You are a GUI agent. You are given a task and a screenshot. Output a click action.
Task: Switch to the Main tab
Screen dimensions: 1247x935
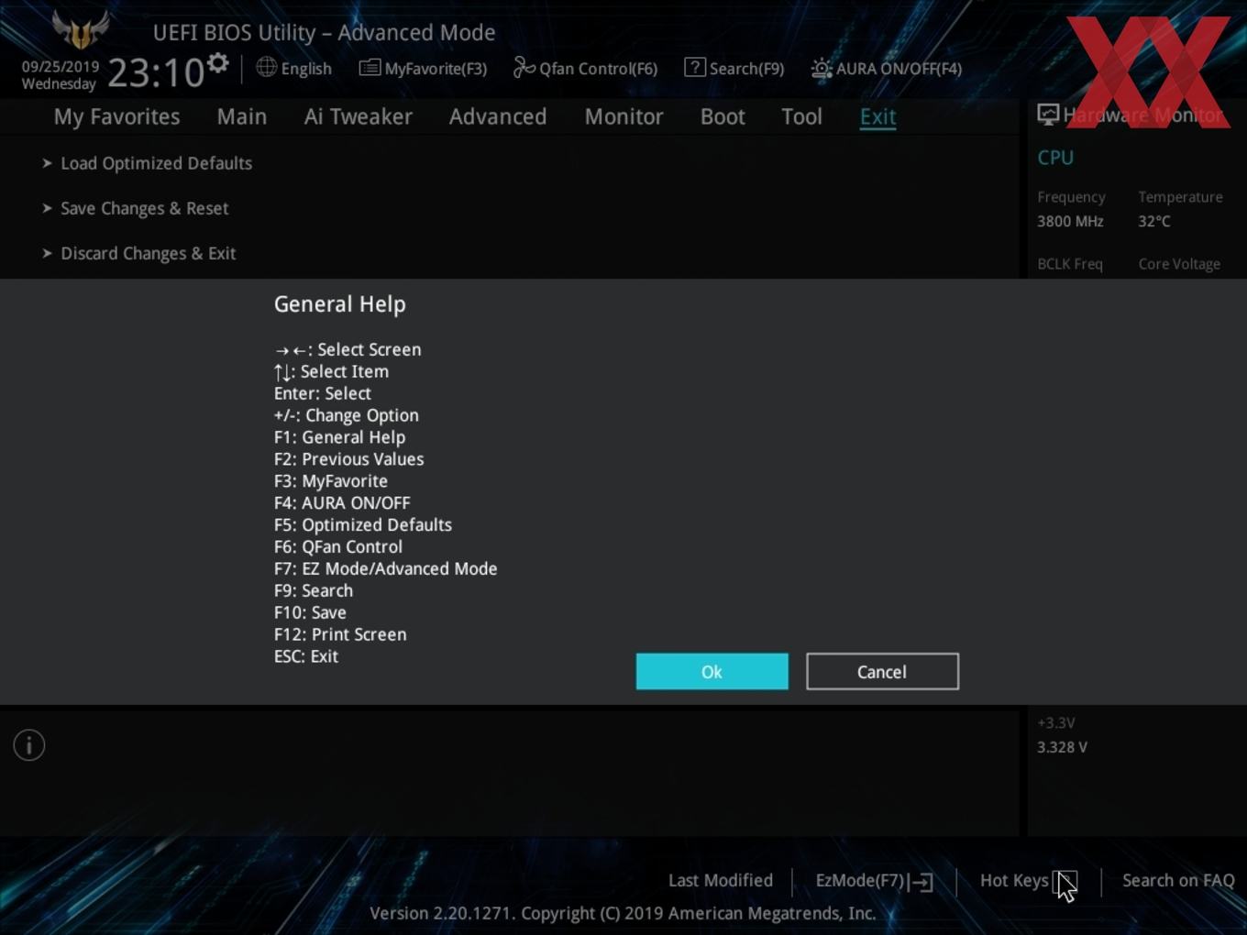click(242, 116)
